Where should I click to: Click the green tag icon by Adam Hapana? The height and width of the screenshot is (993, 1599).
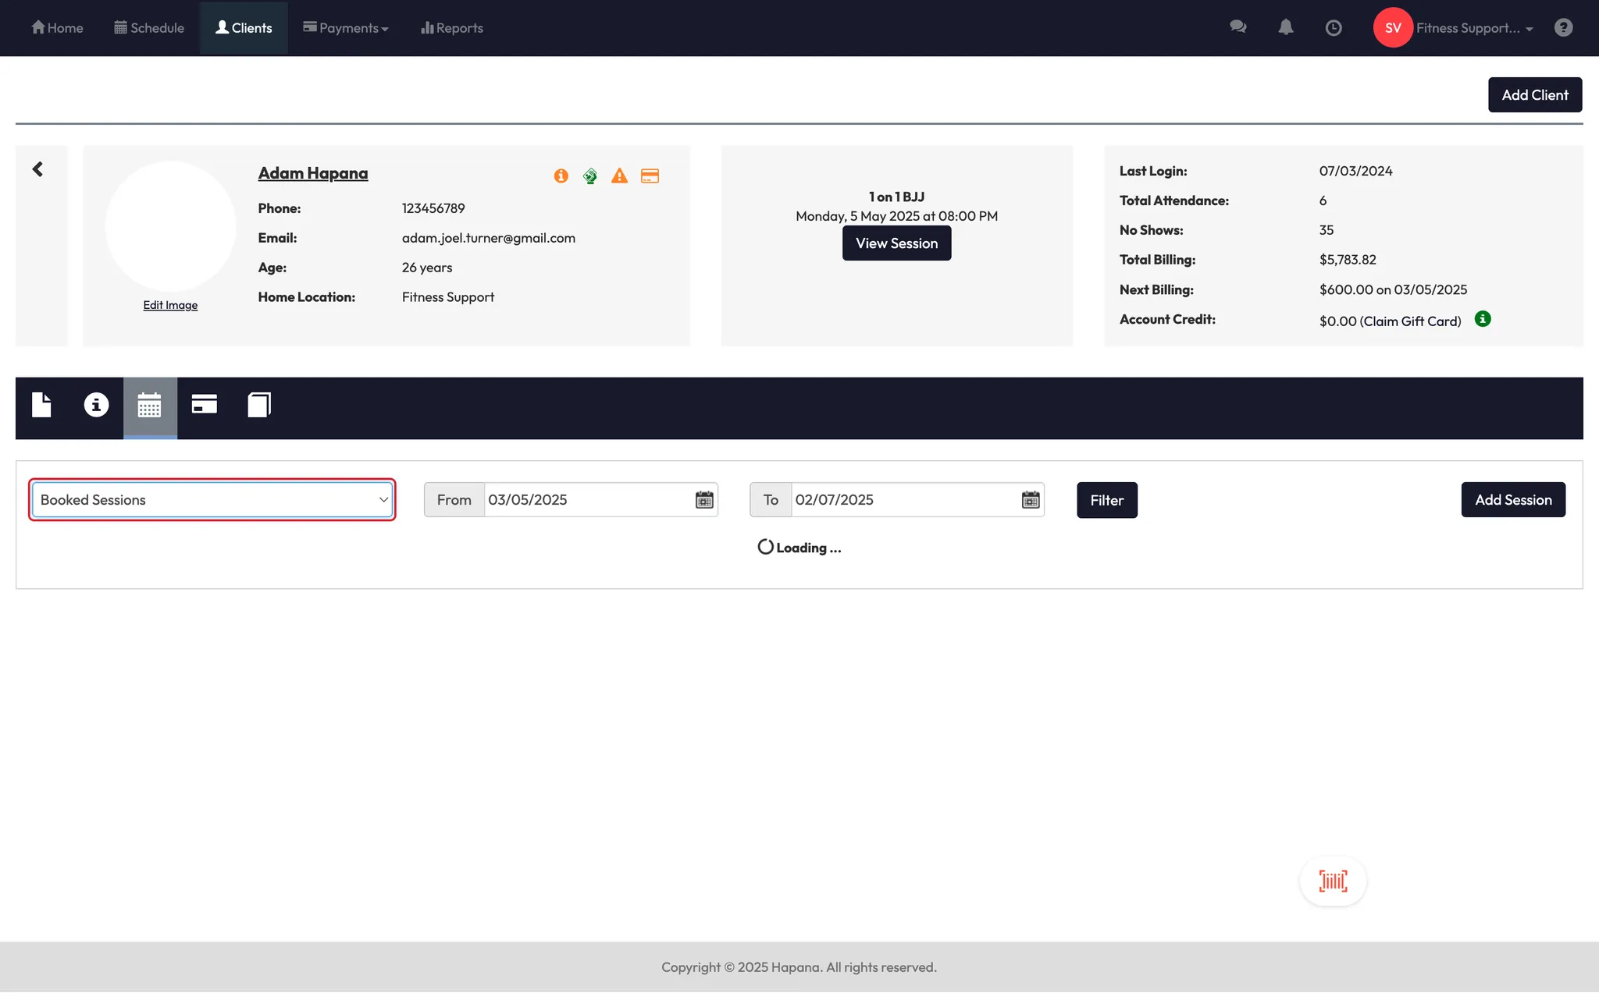[590, 176]
